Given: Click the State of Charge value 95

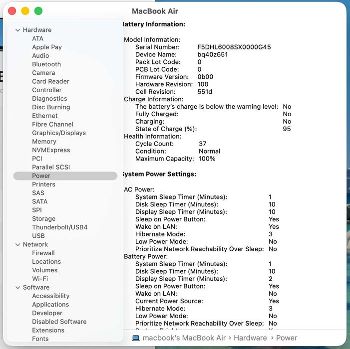Looking at the screenshot, I should click(x=287, y=129).
